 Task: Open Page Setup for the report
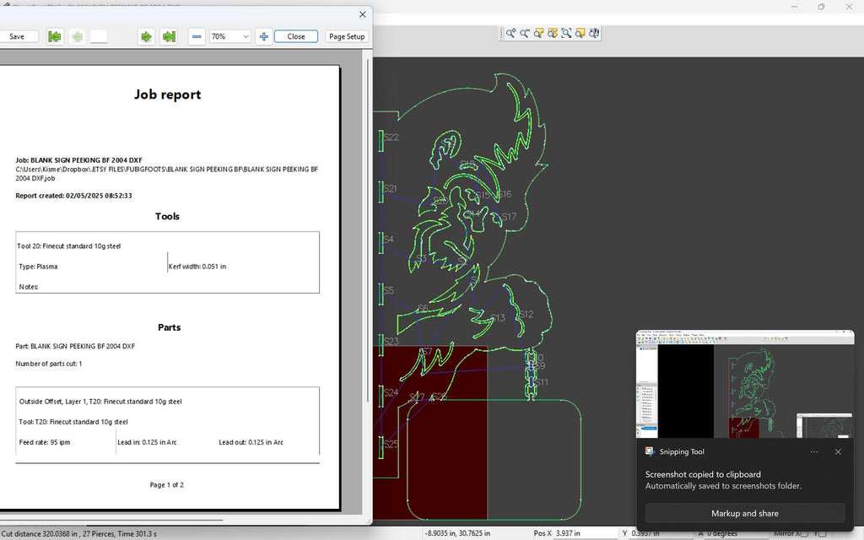coord(347,36)
